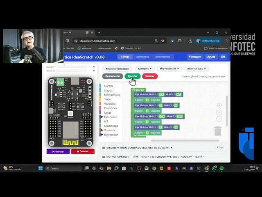Select the Lógica block category
Image resolution: width=262 pixels, height=197 pixels.
[108, 90]
